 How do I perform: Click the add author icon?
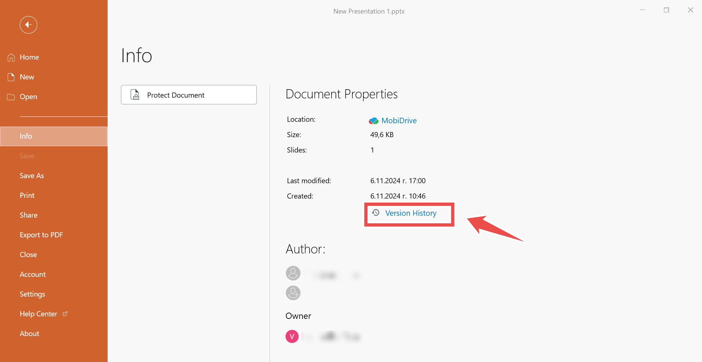tap(293, 293)
